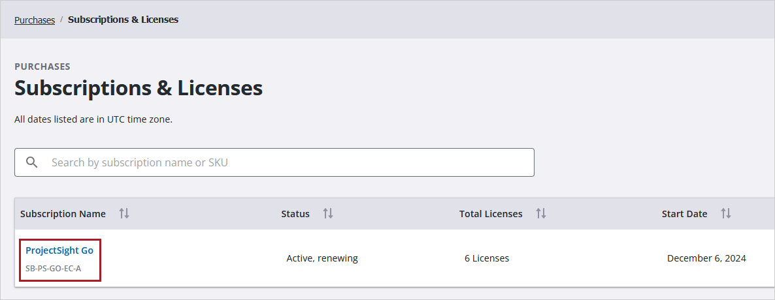Sort by Subscription Name using arrows icon
The width and height of the screenshot is (775, 300).
pyautogui.click(x=124, y=214)
